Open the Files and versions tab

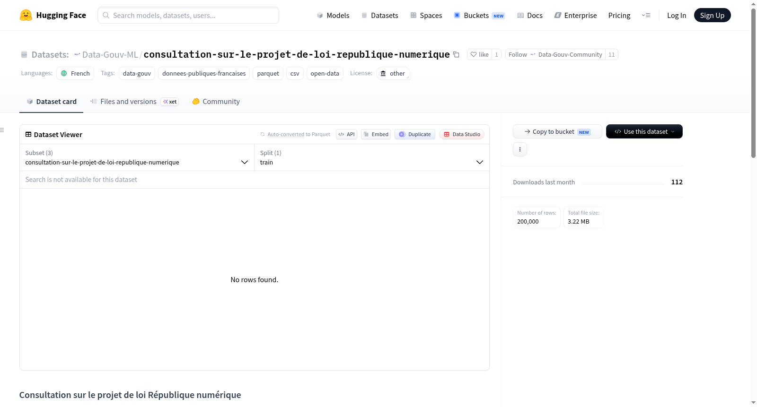coord(134,102)
